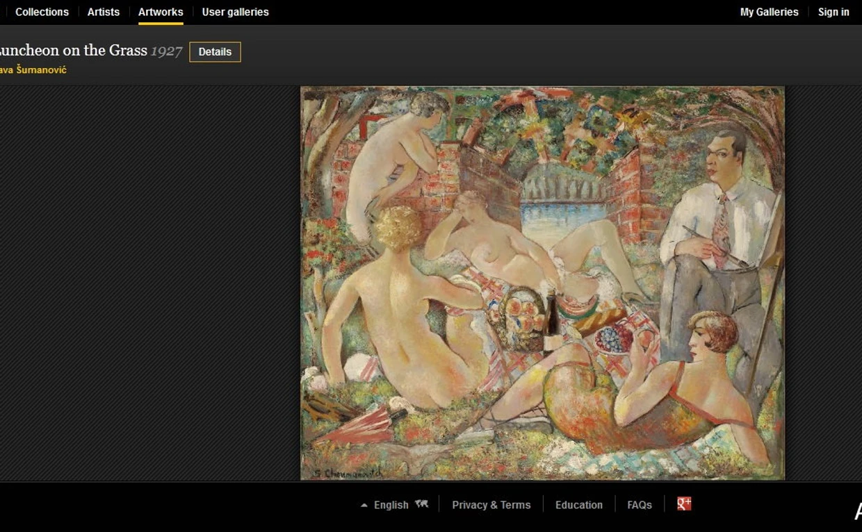Open the English language selector
The width and height of the screenshot is (862, 532).
coord(391,505)
